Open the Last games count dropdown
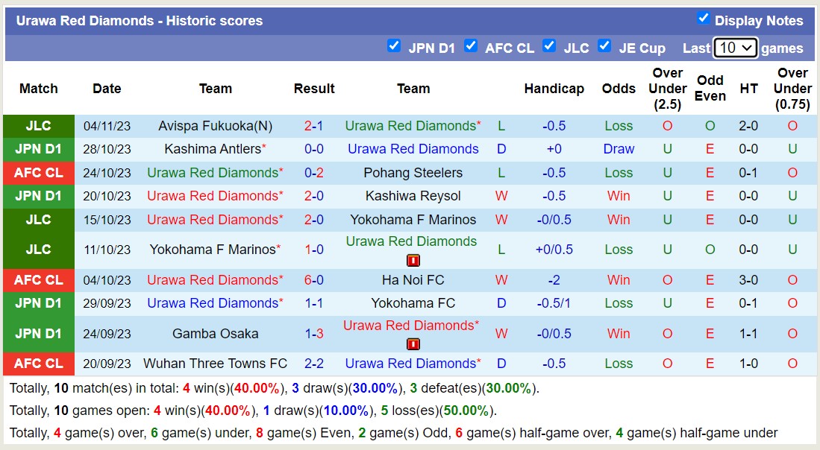Screen dimensions: 820x450 [x=735, y=48]
